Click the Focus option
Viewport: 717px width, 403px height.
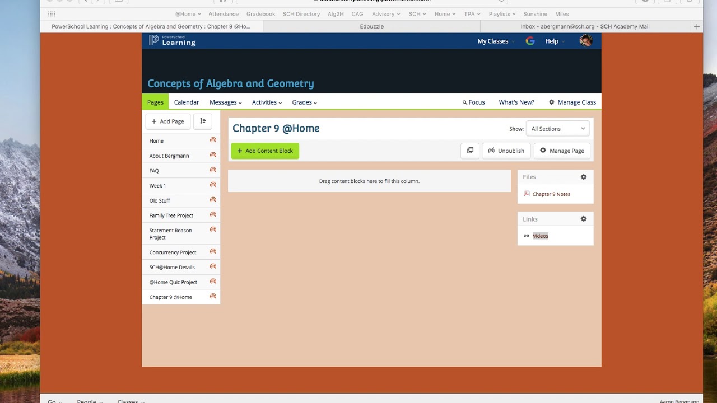473,102
